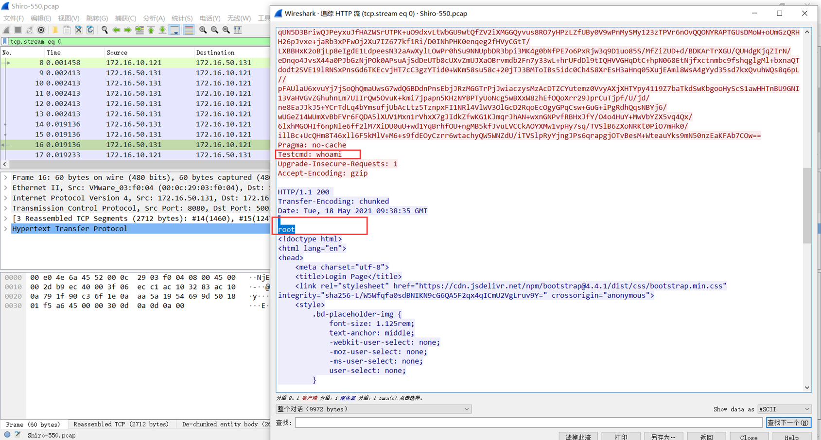Select packet number 17 row
Viewport: 821px width, 440px height.
point(135,155)
